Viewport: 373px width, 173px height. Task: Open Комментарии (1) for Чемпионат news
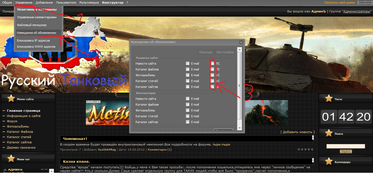160,150
